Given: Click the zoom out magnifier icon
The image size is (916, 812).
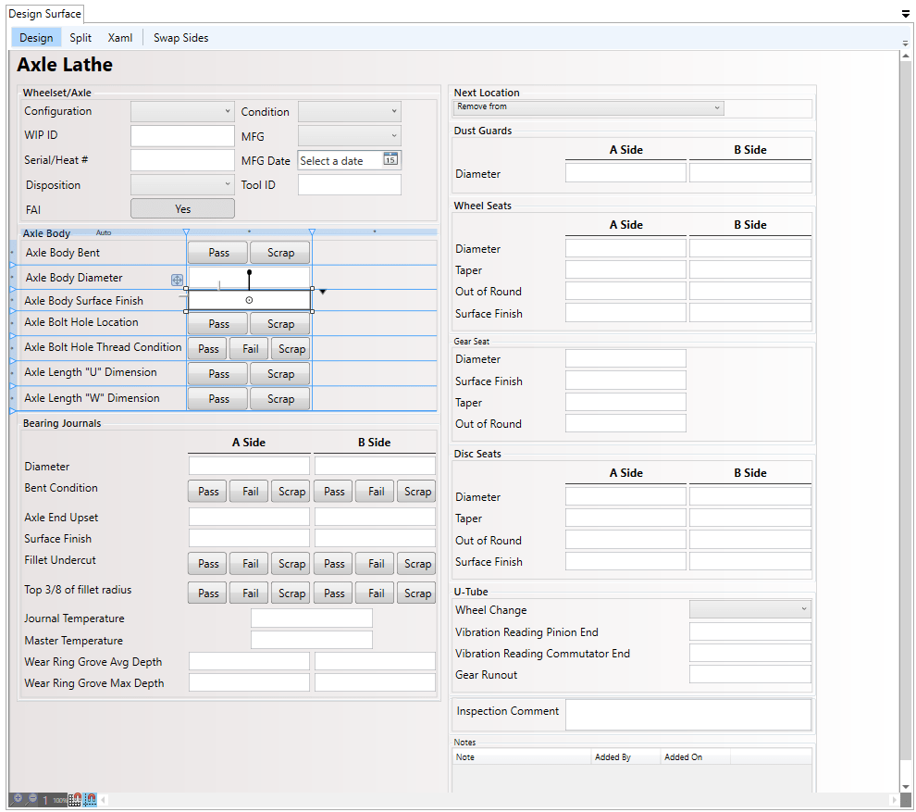Looking at the screenshot, I should [32, 799].
